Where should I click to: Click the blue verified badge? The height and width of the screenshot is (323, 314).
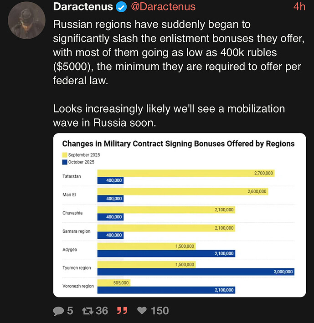point(121,7)
